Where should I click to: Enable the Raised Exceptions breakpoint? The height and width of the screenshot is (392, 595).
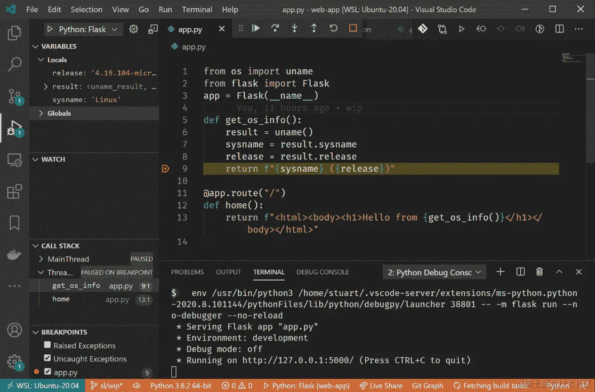pos(47,345)
